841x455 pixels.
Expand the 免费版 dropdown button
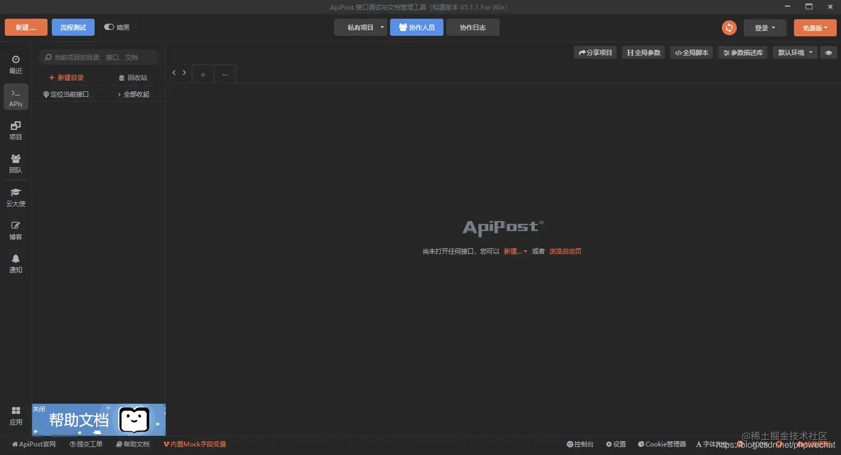(x=815, y=28)
